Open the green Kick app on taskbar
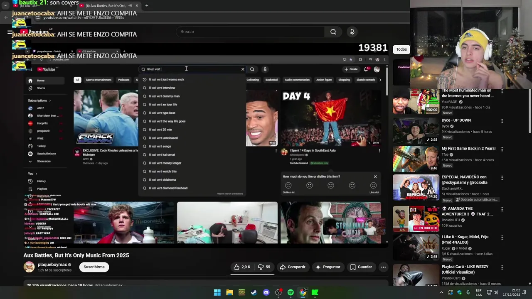Image resolution: width=532 pixels, height=299 pixels. [x=315, y=292]
